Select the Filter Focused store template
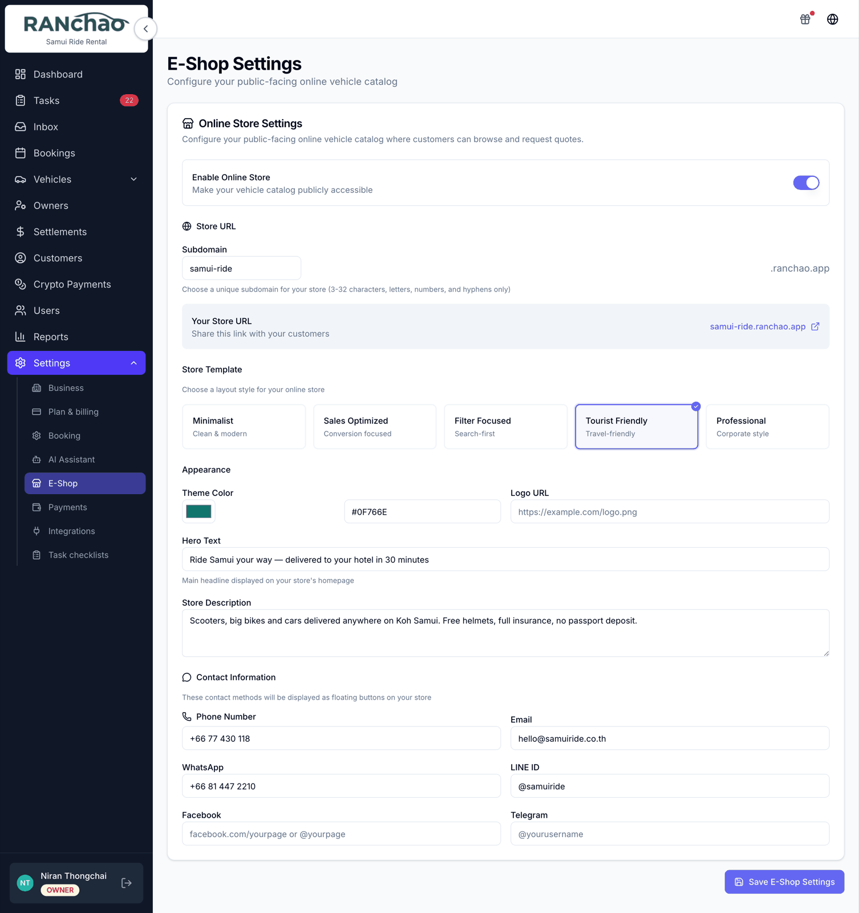The width and height of the screenshot is (859, 913). pos(505,427)
